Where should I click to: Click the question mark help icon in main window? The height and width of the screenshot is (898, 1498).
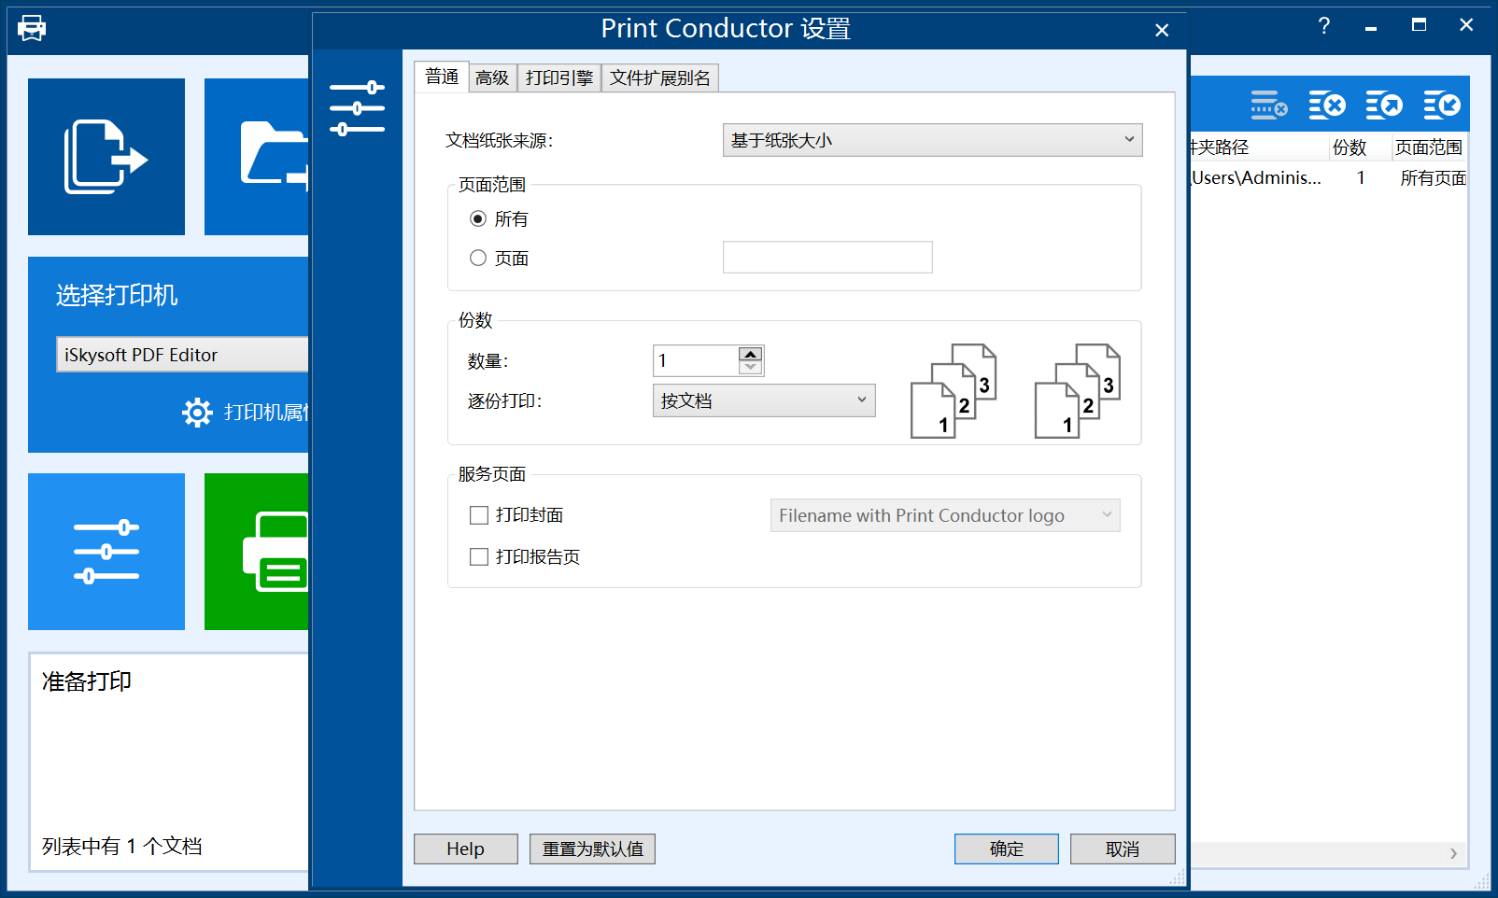1324,26
